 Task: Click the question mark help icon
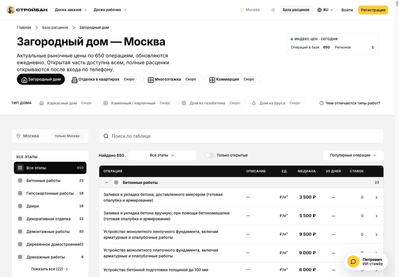tap(322, 103)
